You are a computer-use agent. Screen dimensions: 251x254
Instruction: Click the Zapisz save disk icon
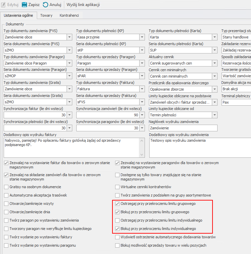[24, 5]
